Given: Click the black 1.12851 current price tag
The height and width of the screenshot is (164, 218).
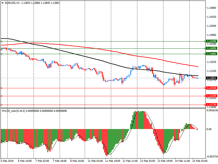Looking at the screenshot, I should (211, 78).
